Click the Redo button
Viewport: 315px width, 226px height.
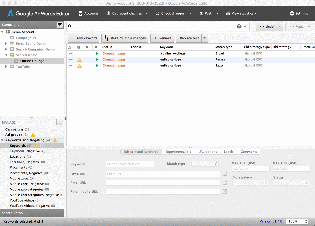click(x=296, y=27)
